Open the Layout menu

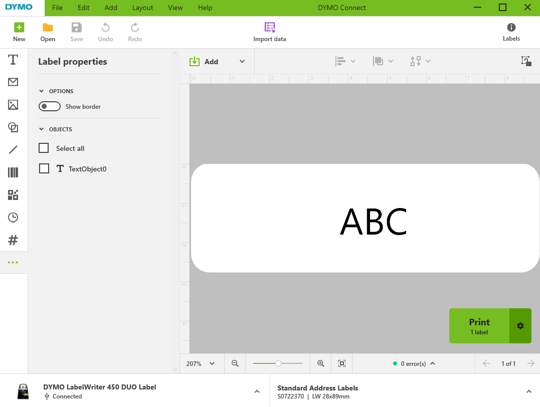coord(142,8)
